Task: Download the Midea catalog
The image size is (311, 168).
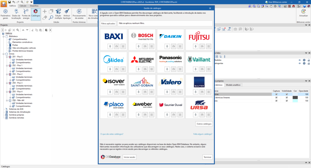Action: pos(110,69)
